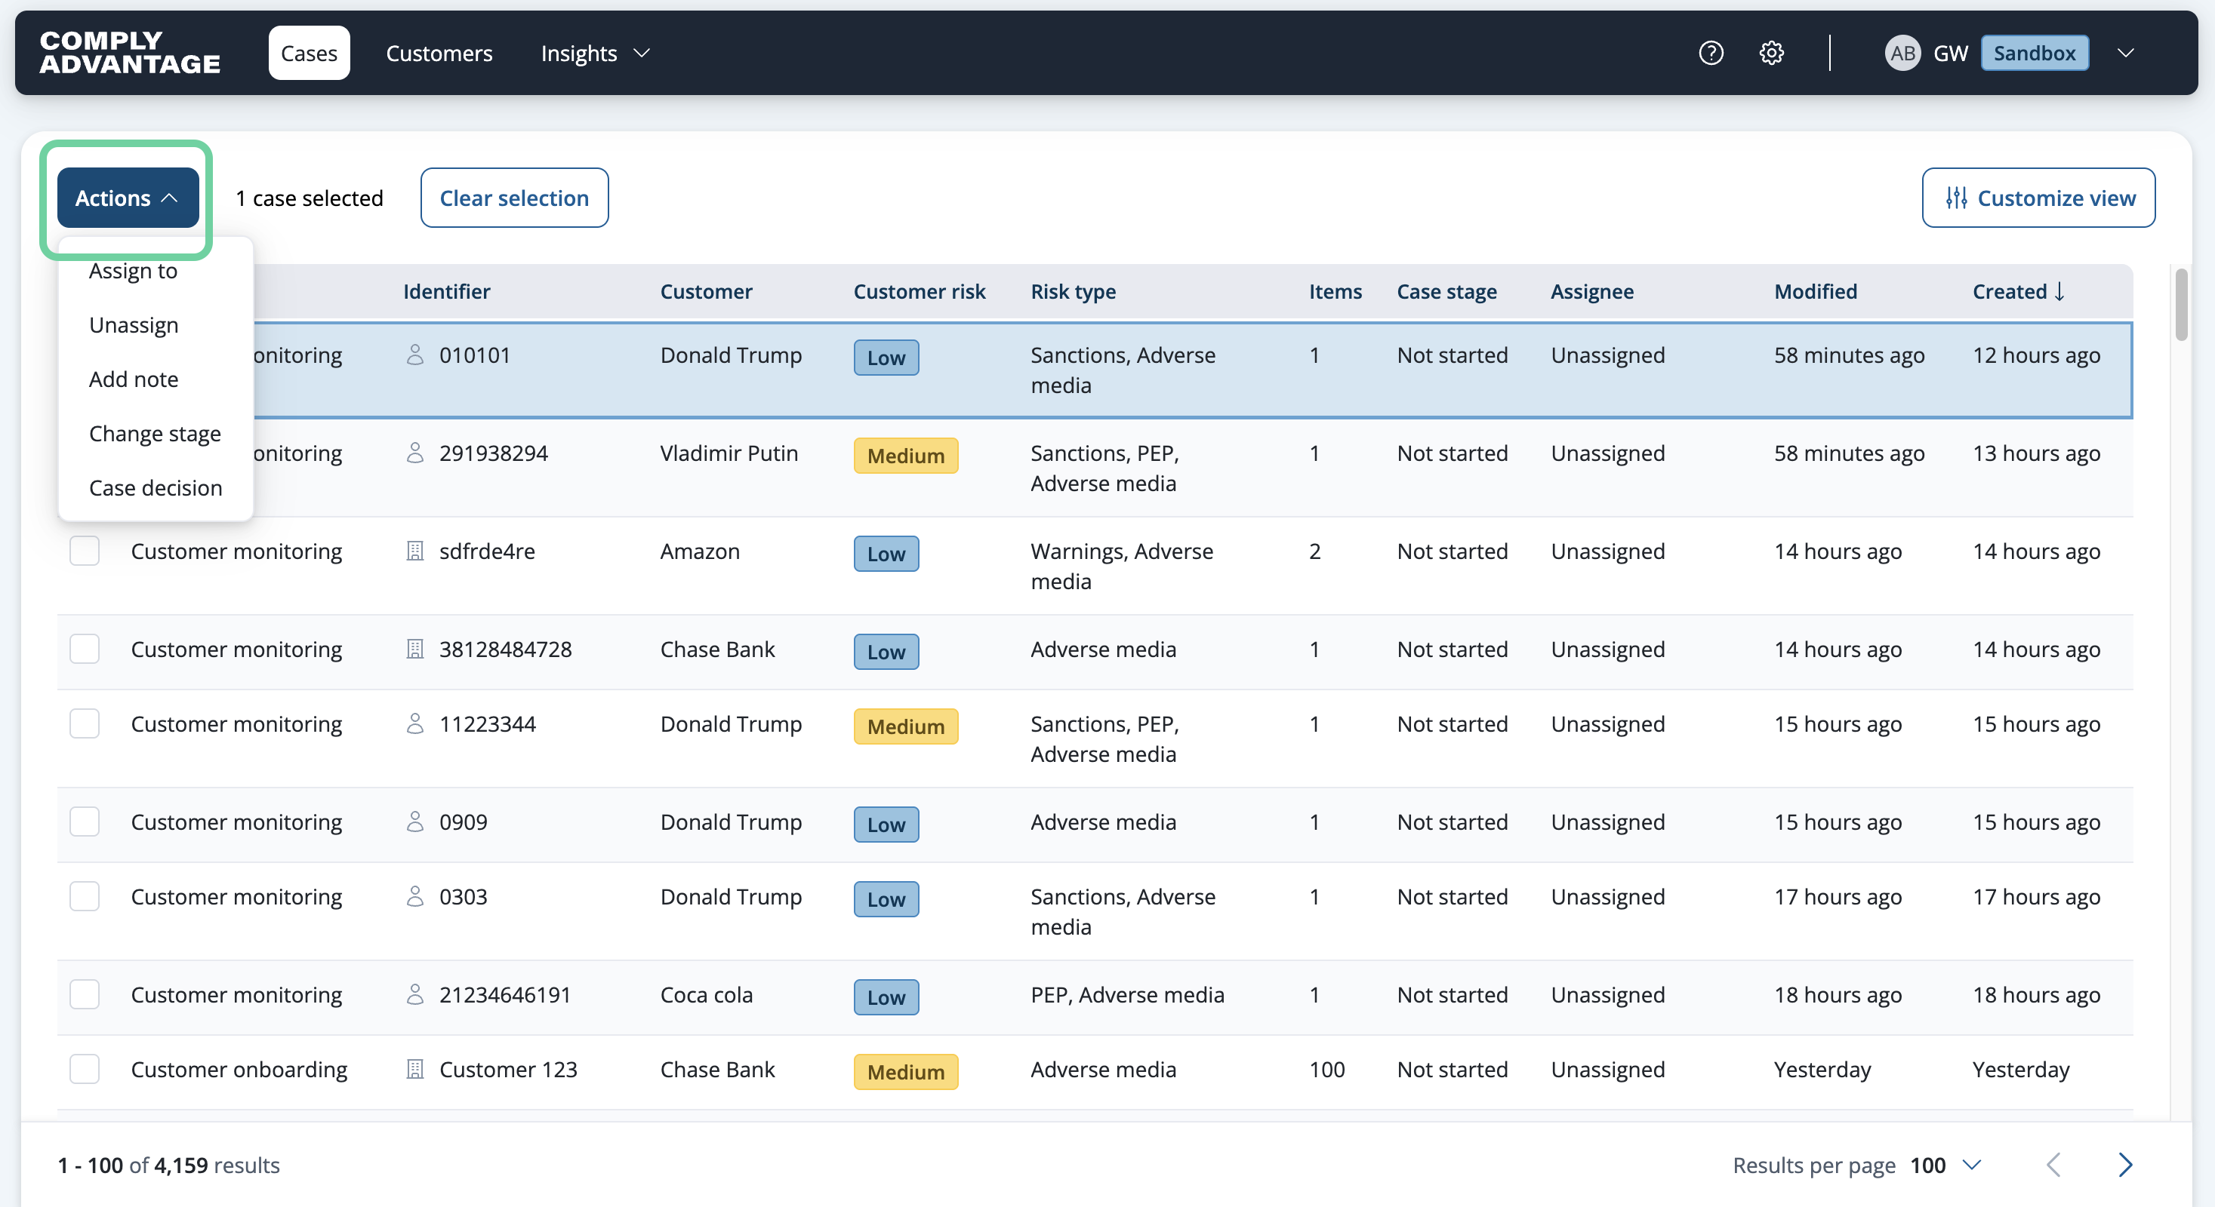2215x1207 pixels.
Task: Check the box for case 11223344
Action: (85, 723)
